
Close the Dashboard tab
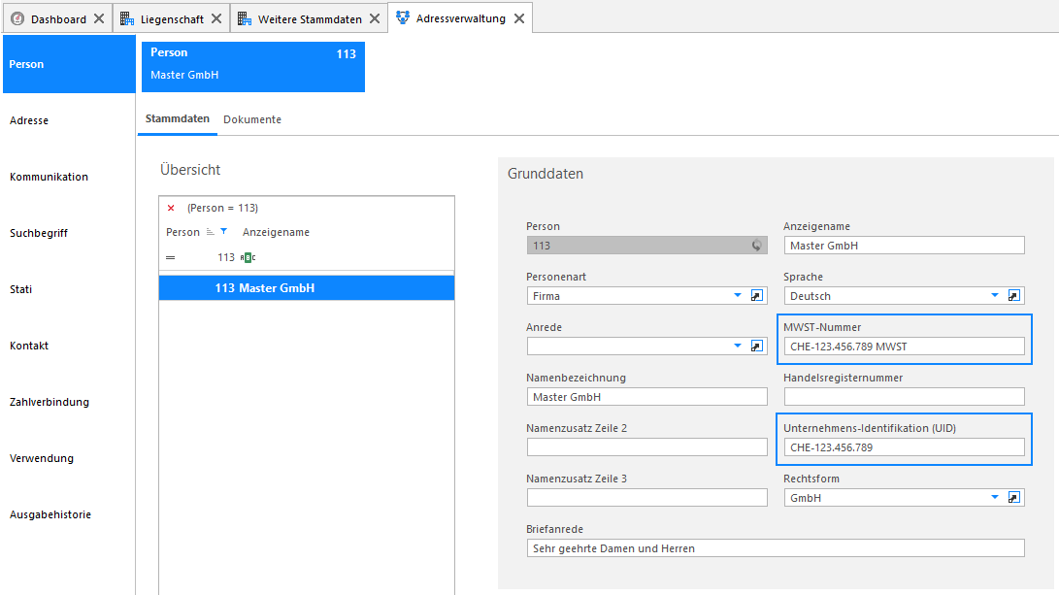pyautogui.click(x=99, y=18)
